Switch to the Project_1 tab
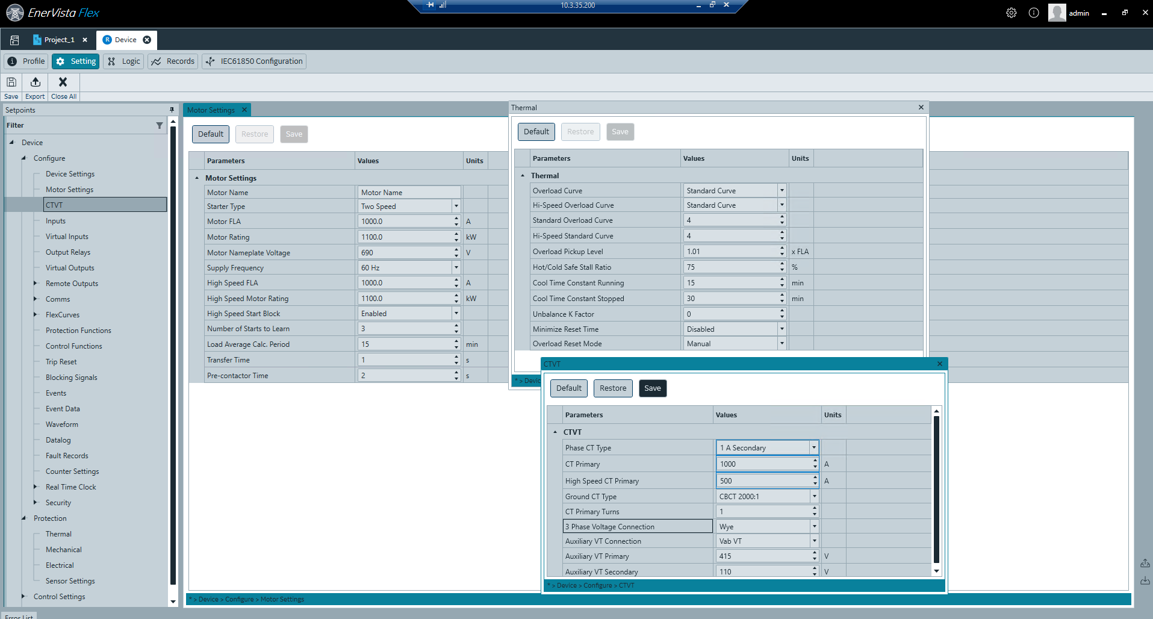Screen dimensions: 1153x619 [x=59, y=40]
